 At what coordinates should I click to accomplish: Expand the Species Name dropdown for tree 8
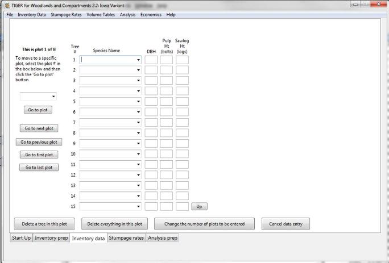pos(138,133)
